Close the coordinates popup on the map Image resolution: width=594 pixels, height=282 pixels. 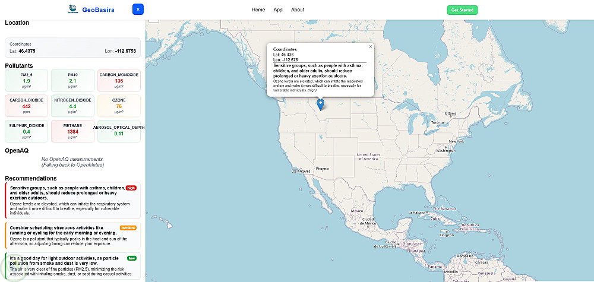[370, 46]
